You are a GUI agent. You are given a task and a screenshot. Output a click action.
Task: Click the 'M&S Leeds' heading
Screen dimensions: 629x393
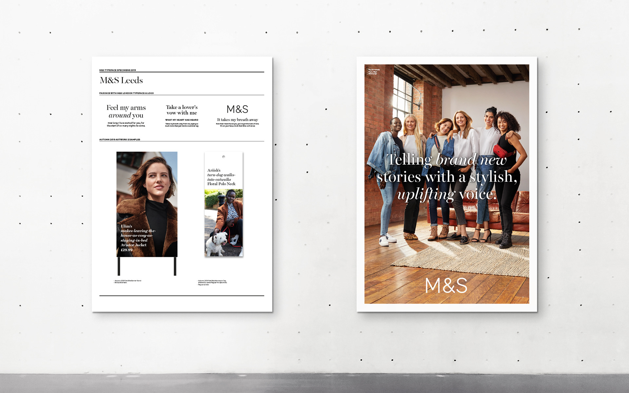click(x=121, y=80)
